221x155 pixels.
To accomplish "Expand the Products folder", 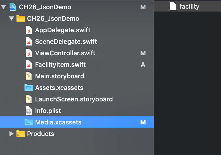I will point(12,134).
